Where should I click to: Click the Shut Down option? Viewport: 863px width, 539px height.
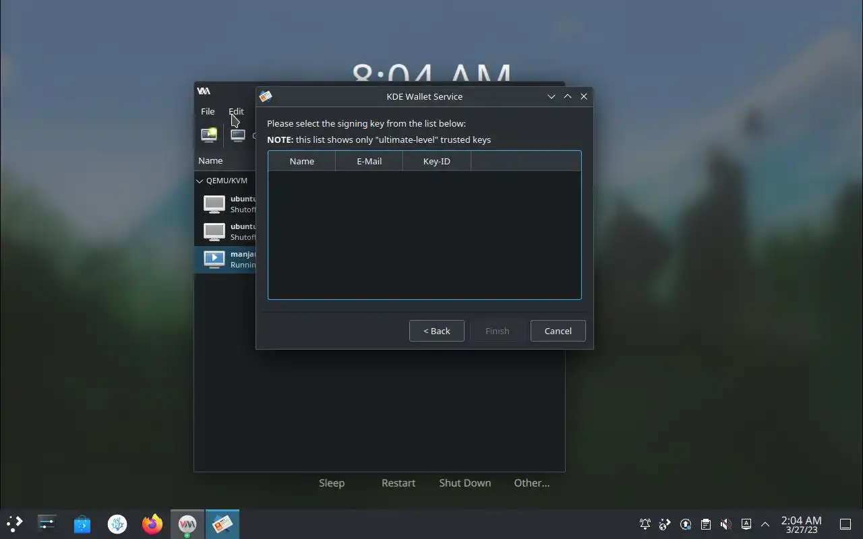tap(465, 483)
